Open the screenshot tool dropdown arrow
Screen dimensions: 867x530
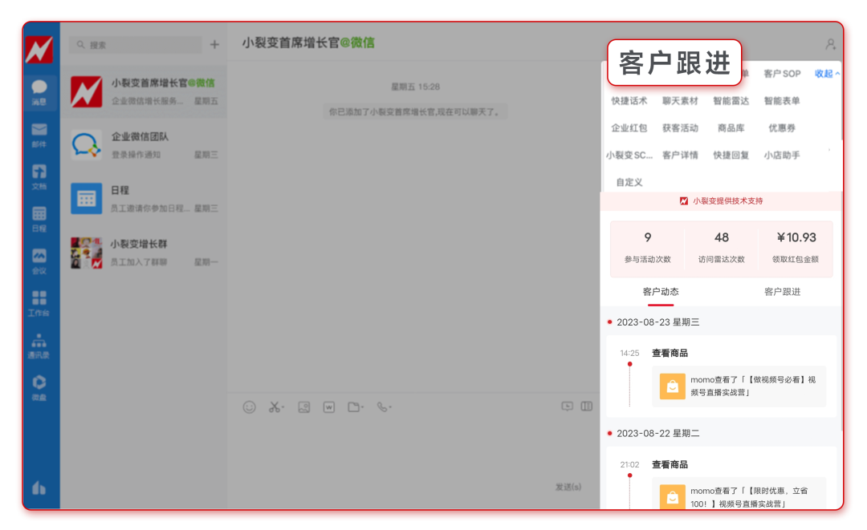tap(281, 407)
